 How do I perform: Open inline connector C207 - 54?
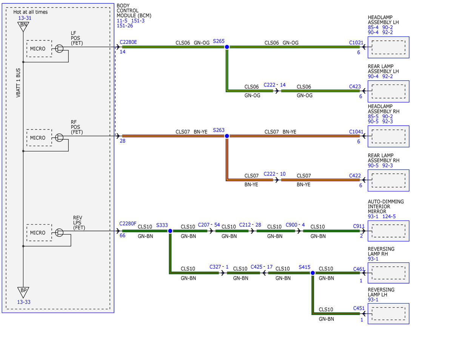[x=209, y=225]
